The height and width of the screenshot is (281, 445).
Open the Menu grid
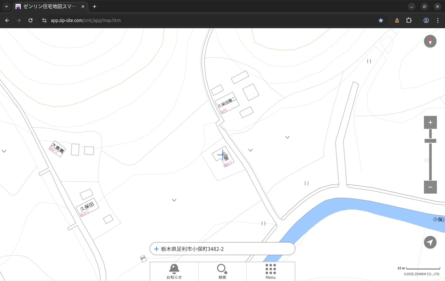tap(270, 271)
